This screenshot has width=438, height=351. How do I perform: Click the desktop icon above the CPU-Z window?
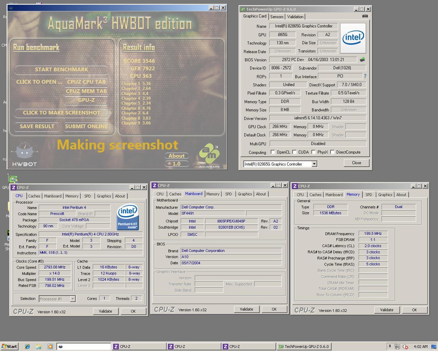pyautogui.click(x=13, y=179)
